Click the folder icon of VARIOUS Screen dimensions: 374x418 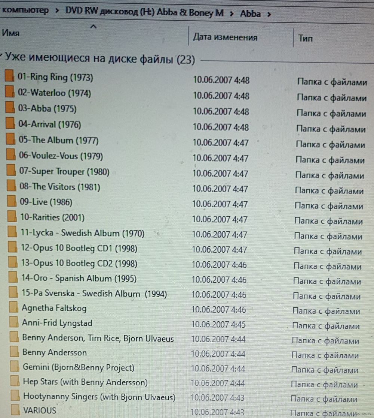click(15, 409)
